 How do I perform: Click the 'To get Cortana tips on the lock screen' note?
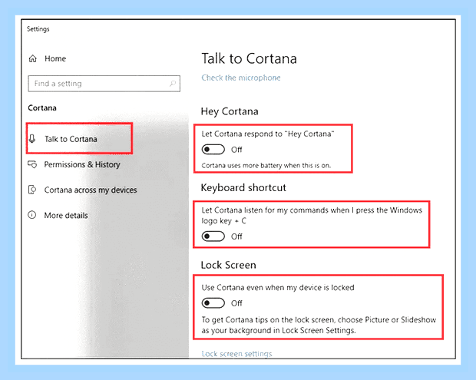(319, 325)
